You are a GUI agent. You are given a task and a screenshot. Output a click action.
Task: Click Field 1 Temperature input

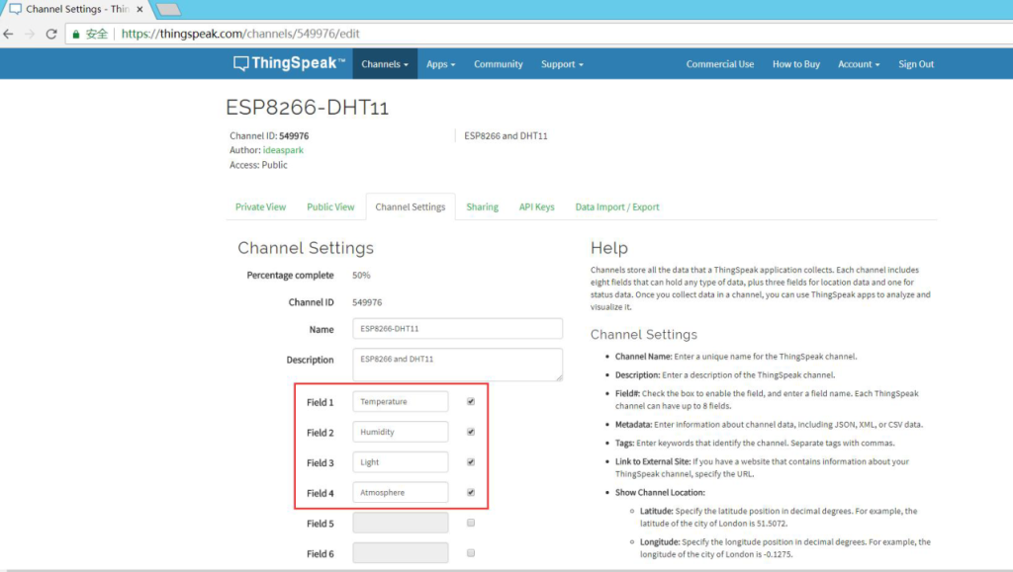point(401,401)
